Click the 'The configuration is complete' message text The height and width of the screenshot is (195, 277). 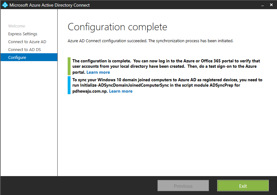point(166,66)
